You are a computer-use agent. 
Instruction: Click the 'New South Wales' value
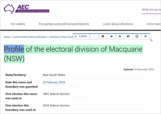click(54, 75)
